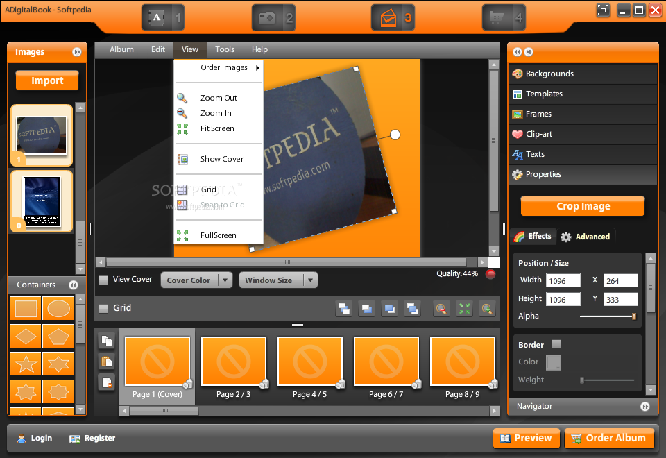666x458 pixels.
Task: Click the red quality indicator icon
Action: point(490,274)
